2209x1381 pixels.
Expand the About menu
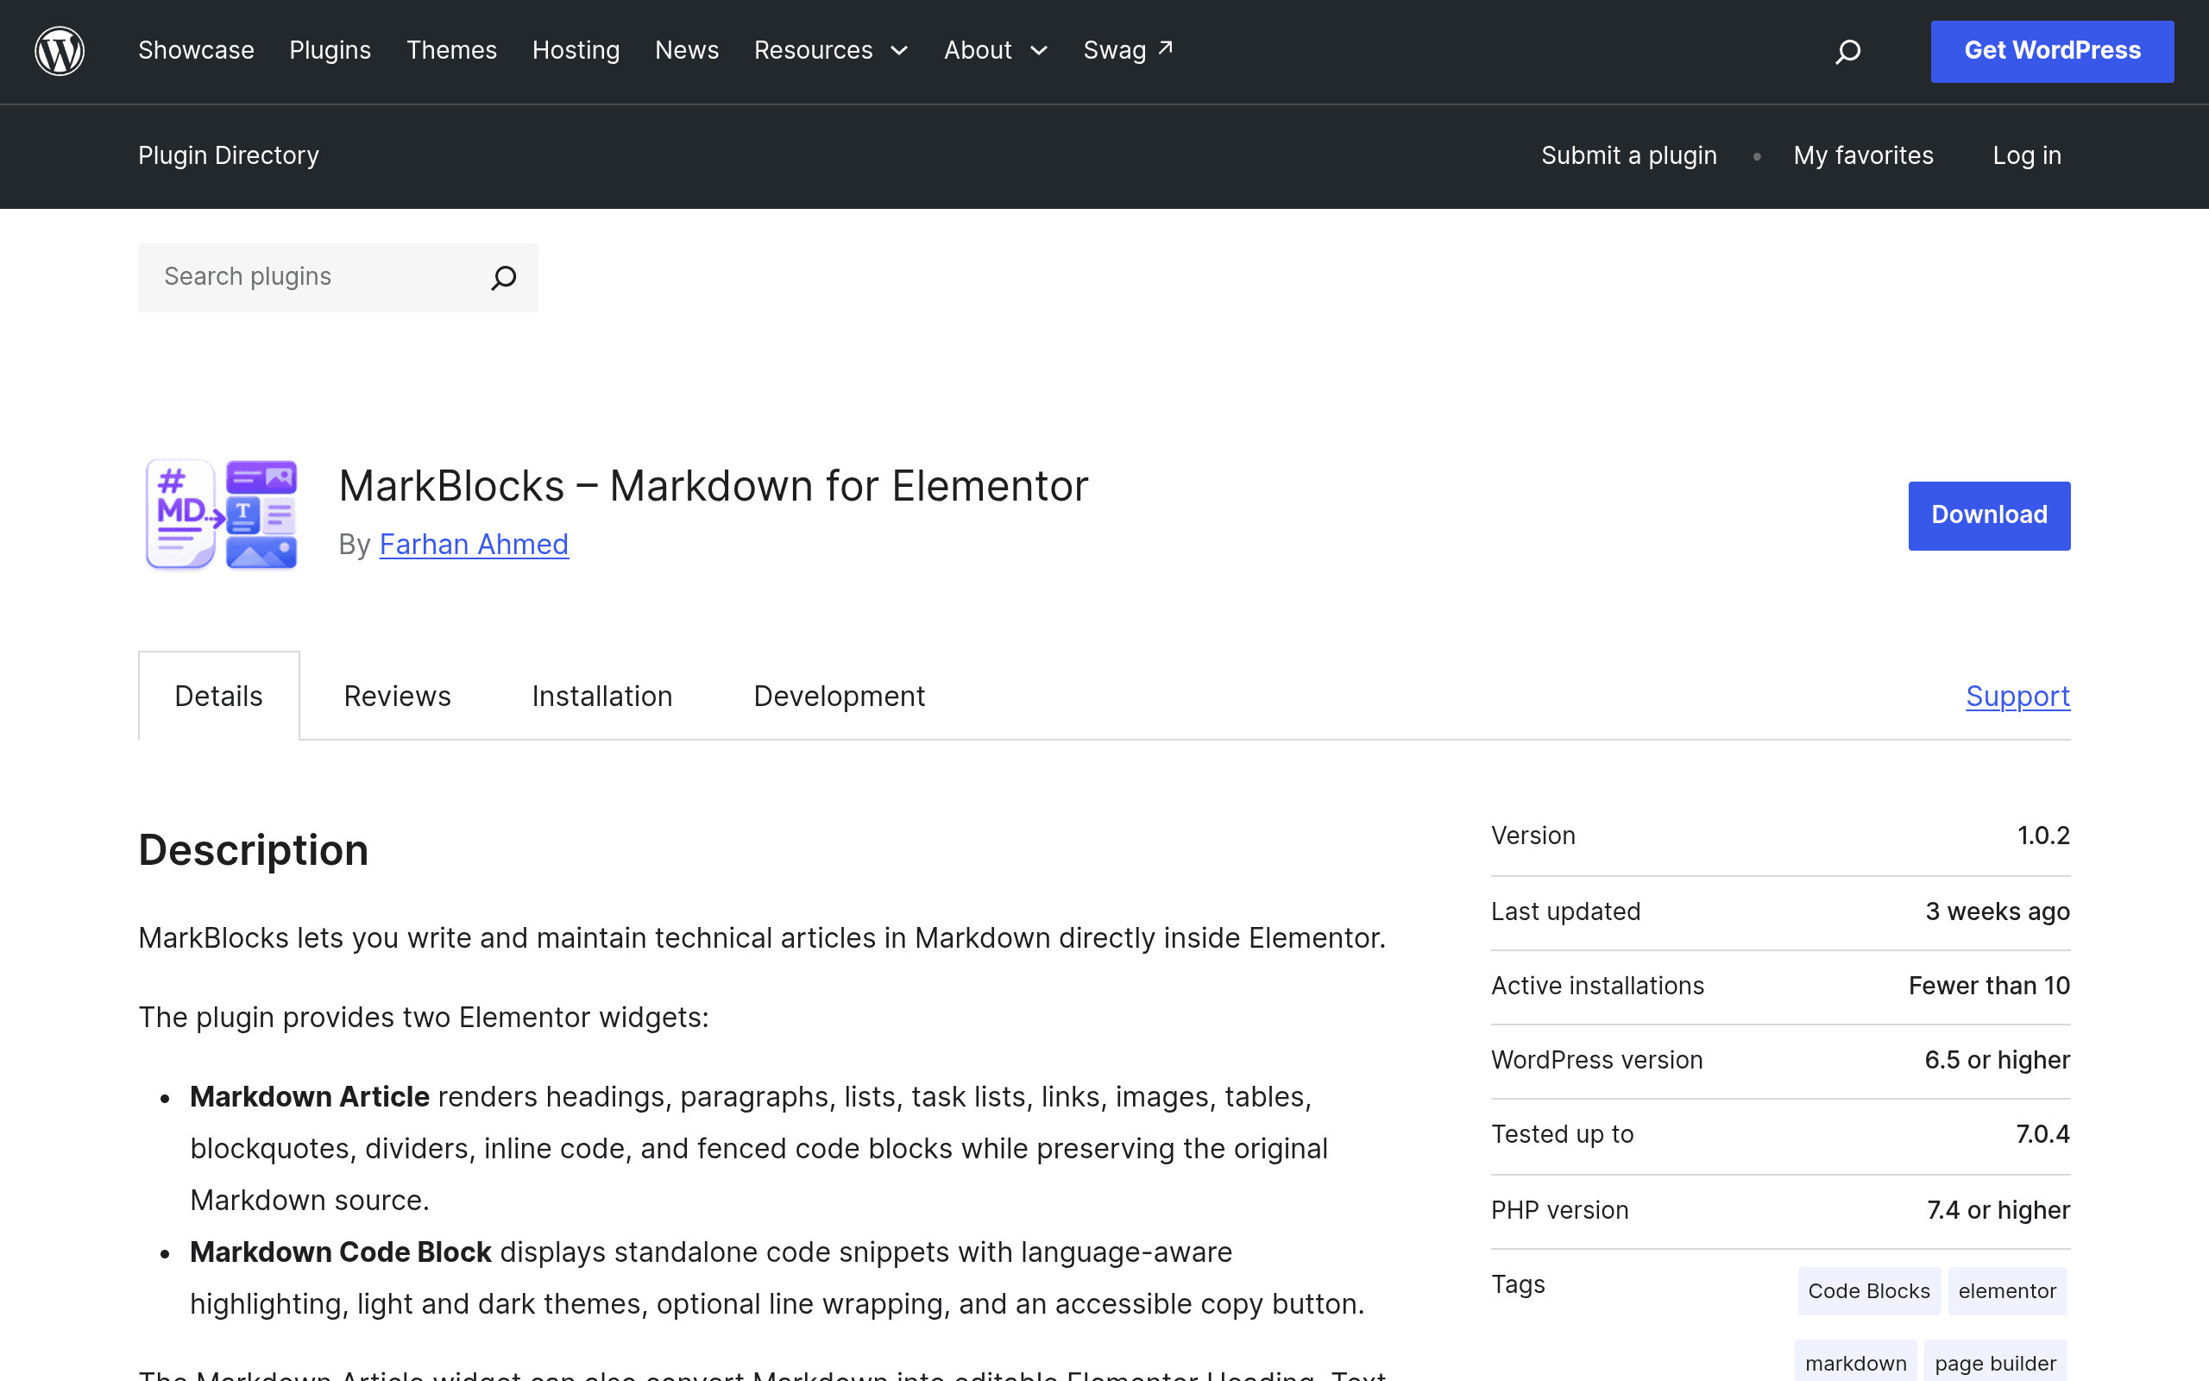click(x=996, y=50)
